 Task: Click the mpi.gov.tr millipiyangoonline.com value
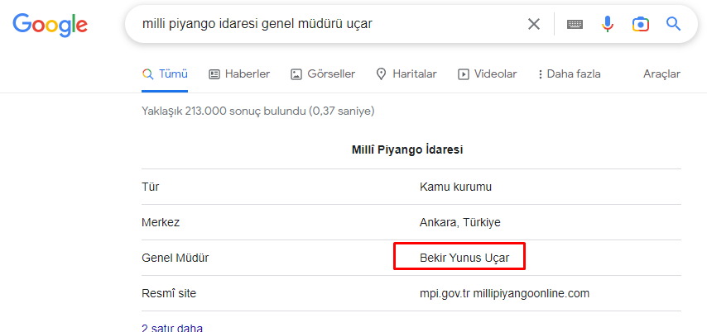point(504,294)
